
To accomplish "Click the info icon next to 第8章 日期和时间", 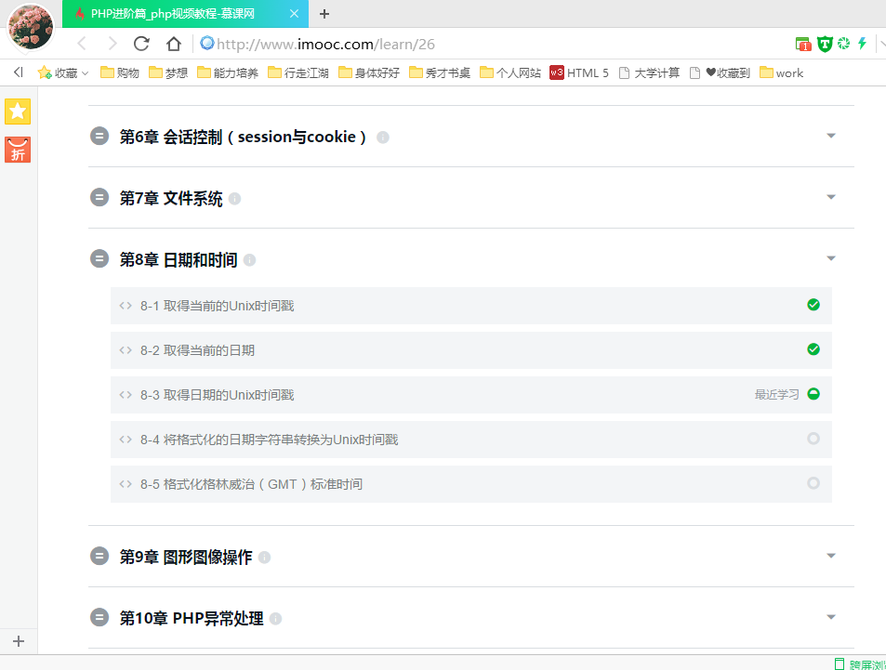I will [249, 260].
